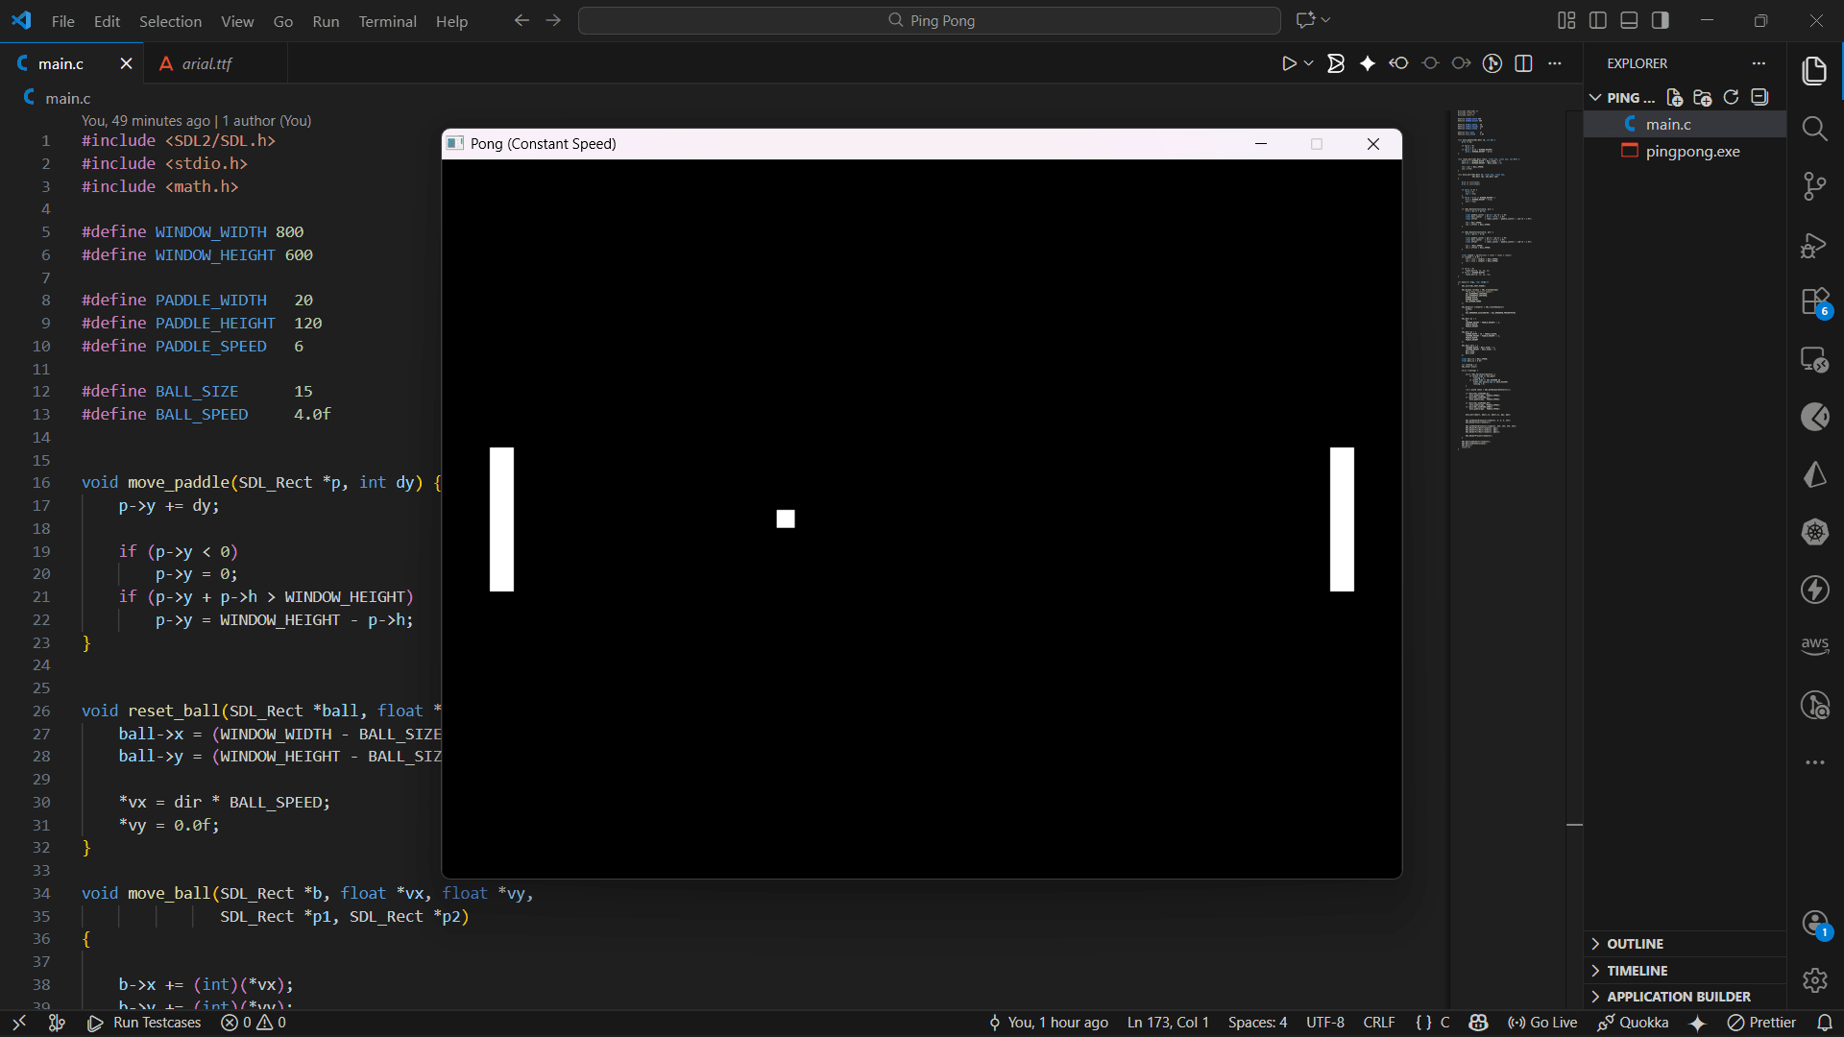
Task: Refresh the Explorer file list
Action: tap(1732, 97)
